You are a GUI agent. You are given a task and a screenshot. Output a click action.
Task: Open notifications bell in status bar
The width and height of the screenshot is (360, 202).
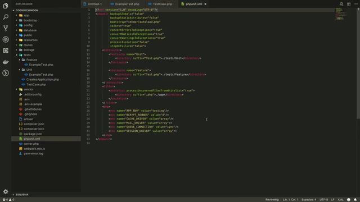click(355, 200)
